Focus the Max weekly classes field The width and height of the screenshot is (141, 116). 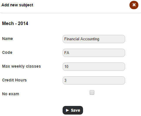pyautogui.click(x=94, y=66)
